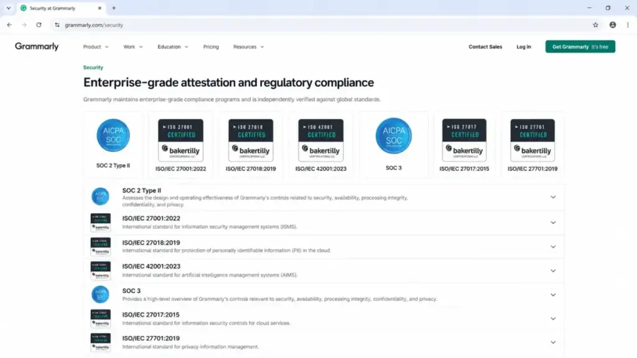
Task: Open the Education dropdown menu
Action: pos(173,47)
